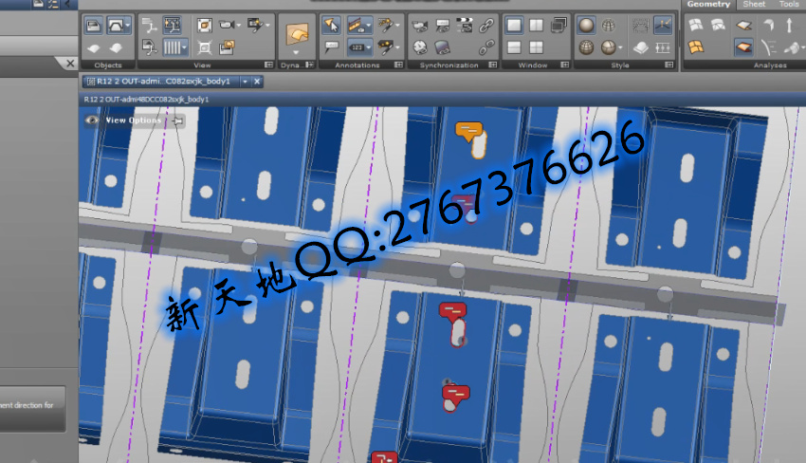Open the Geometry tab
The image size is (806, 463).
(x=708, y=5)
